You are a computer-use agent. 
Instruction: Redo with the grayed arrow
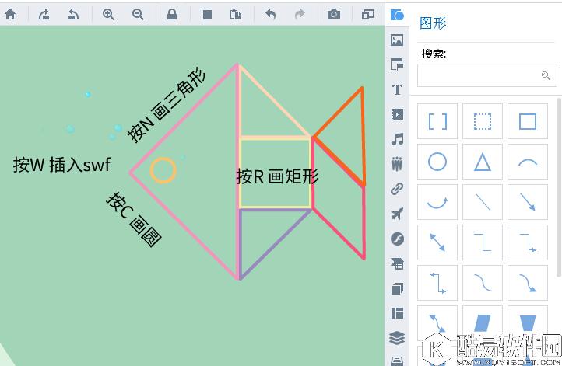point(300,14)
